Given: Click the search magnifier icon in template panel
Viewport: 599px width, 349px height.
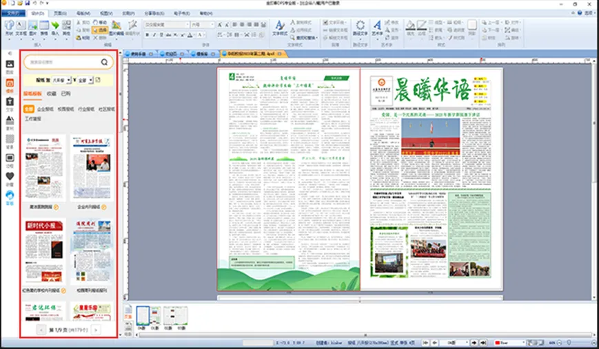Looking at the screenshot, I should coord(104,62).
